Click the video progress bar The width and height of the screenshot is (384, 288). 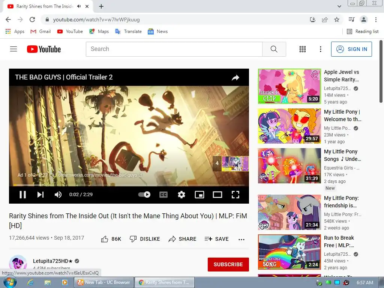[129, 185]
